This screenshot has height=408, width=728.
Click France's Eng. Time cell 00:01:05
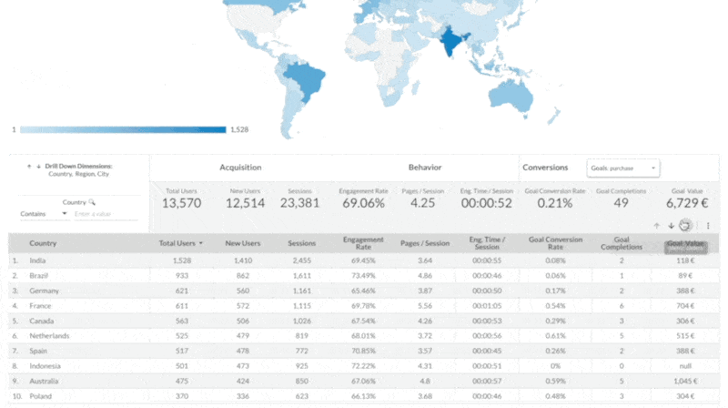coord(487,306)
